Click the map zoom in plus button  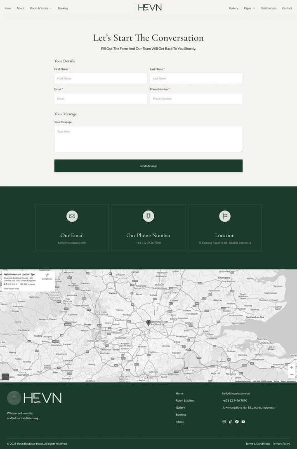tap(292, 367)
